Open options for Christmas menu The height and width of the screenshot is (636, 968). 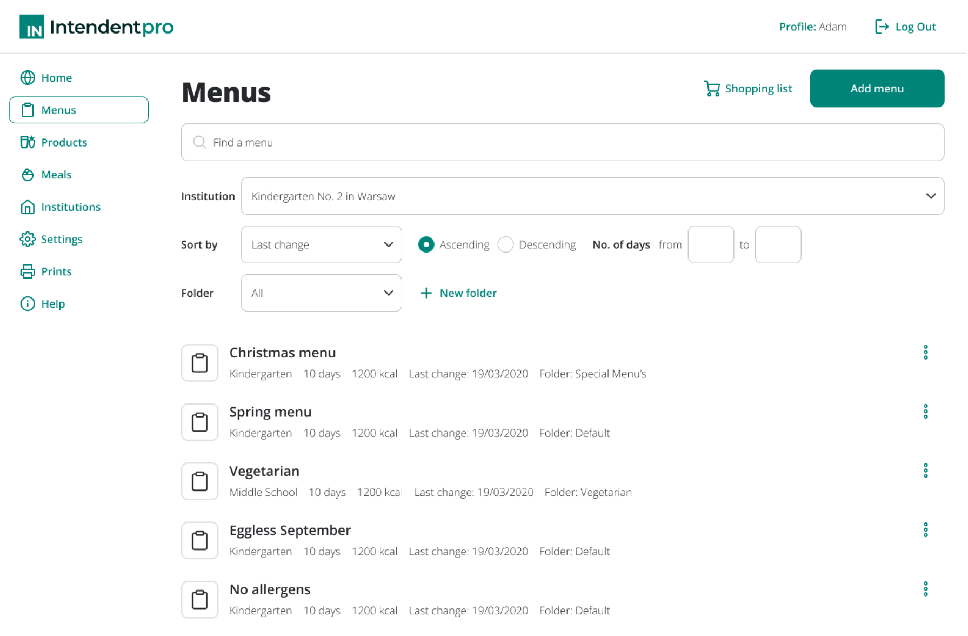(x=926, y=353)
